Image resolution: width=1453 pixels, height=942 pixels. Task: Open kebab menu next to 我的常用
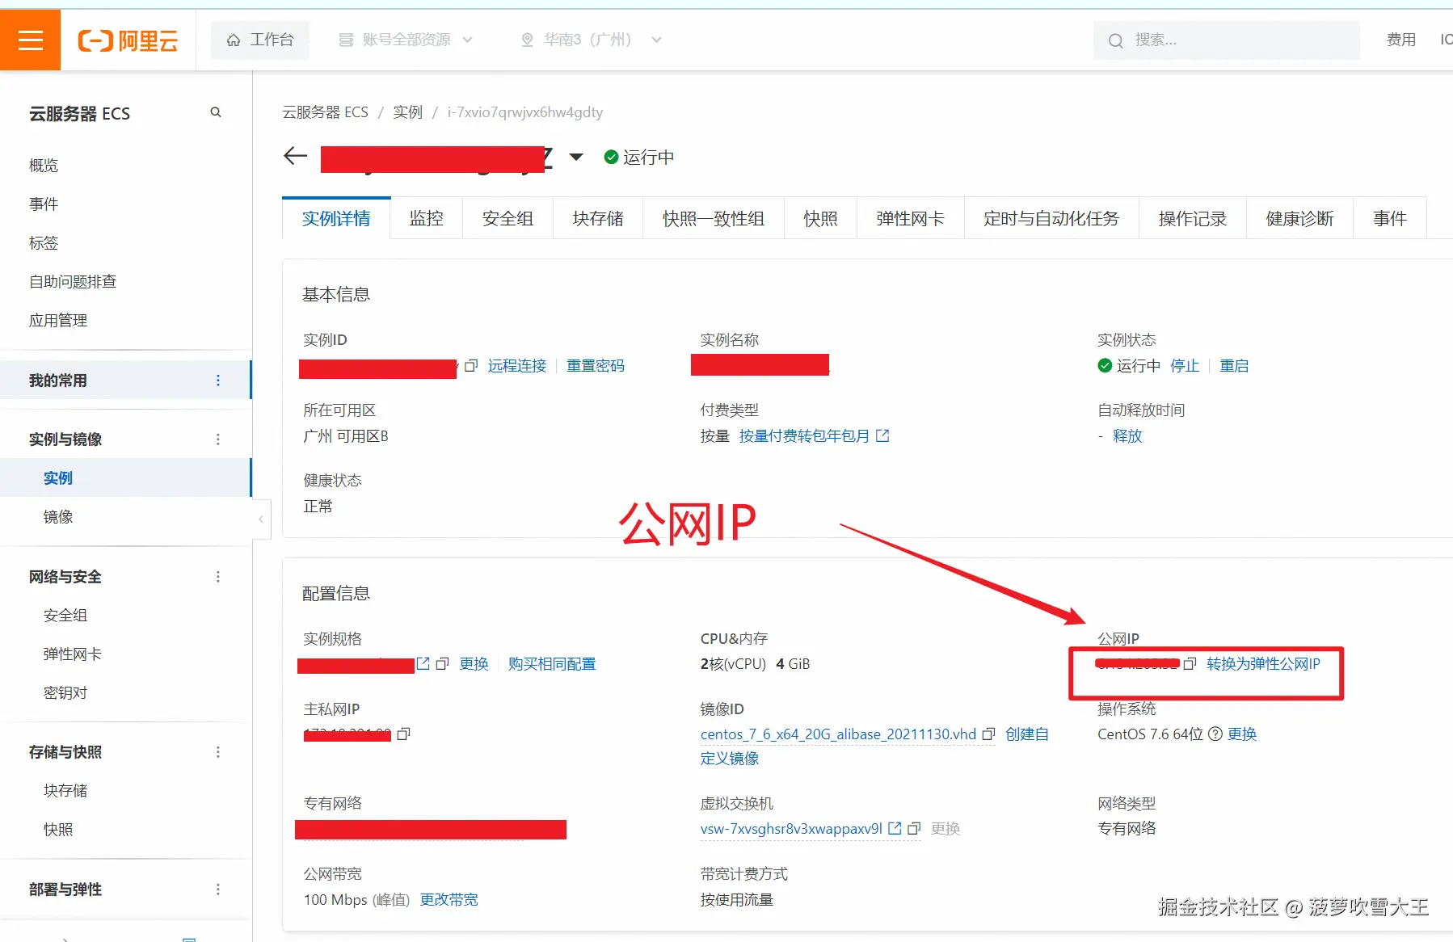[217, 380]
